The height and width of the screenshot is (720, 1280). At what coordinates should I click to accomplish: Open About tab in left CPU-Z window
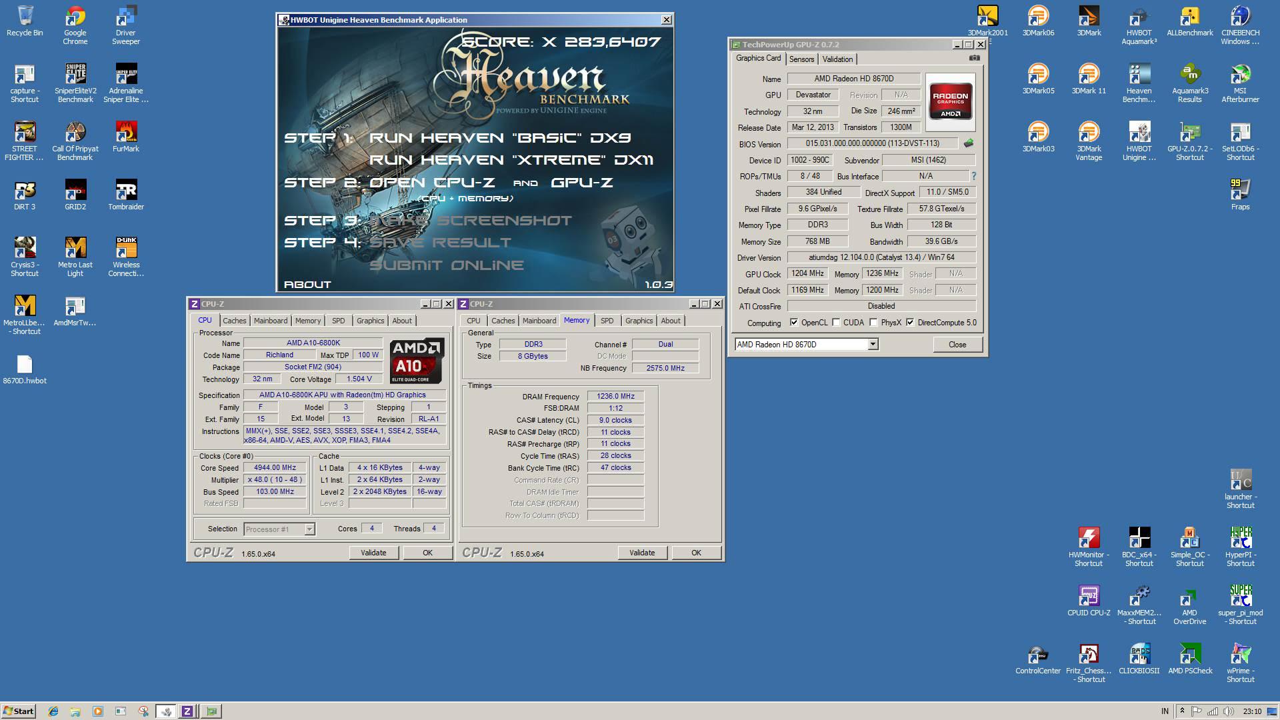(402, 321)
